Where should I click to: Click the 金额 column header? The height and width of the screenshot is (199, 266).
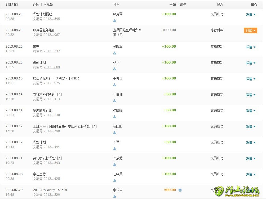[x=172, y=5]
